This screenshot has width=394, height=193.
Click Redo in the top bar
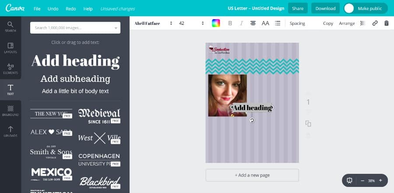[71, 9]
